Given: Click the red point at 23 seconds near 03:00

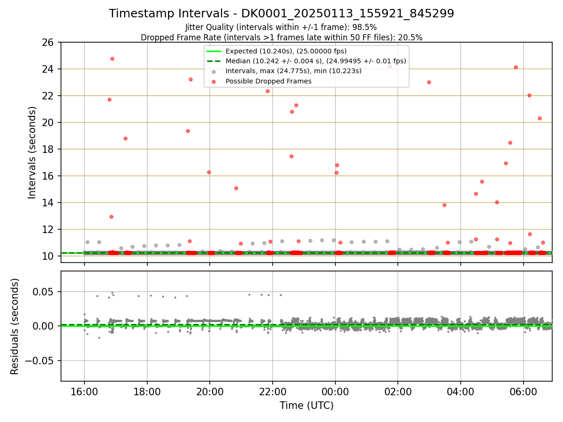Looking at the screenshot, I should pos(429,82).
